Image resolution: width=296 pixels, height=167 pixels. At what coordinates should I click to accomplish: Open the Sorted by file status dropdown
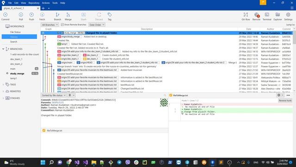point(54,95)
